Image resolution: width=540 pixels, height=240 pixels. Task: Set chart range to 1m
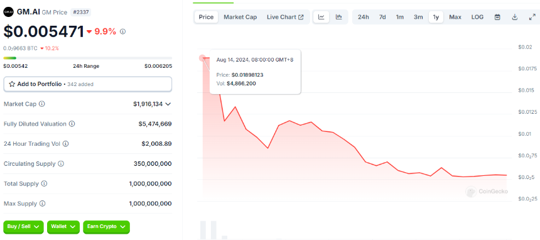point(399,17)
